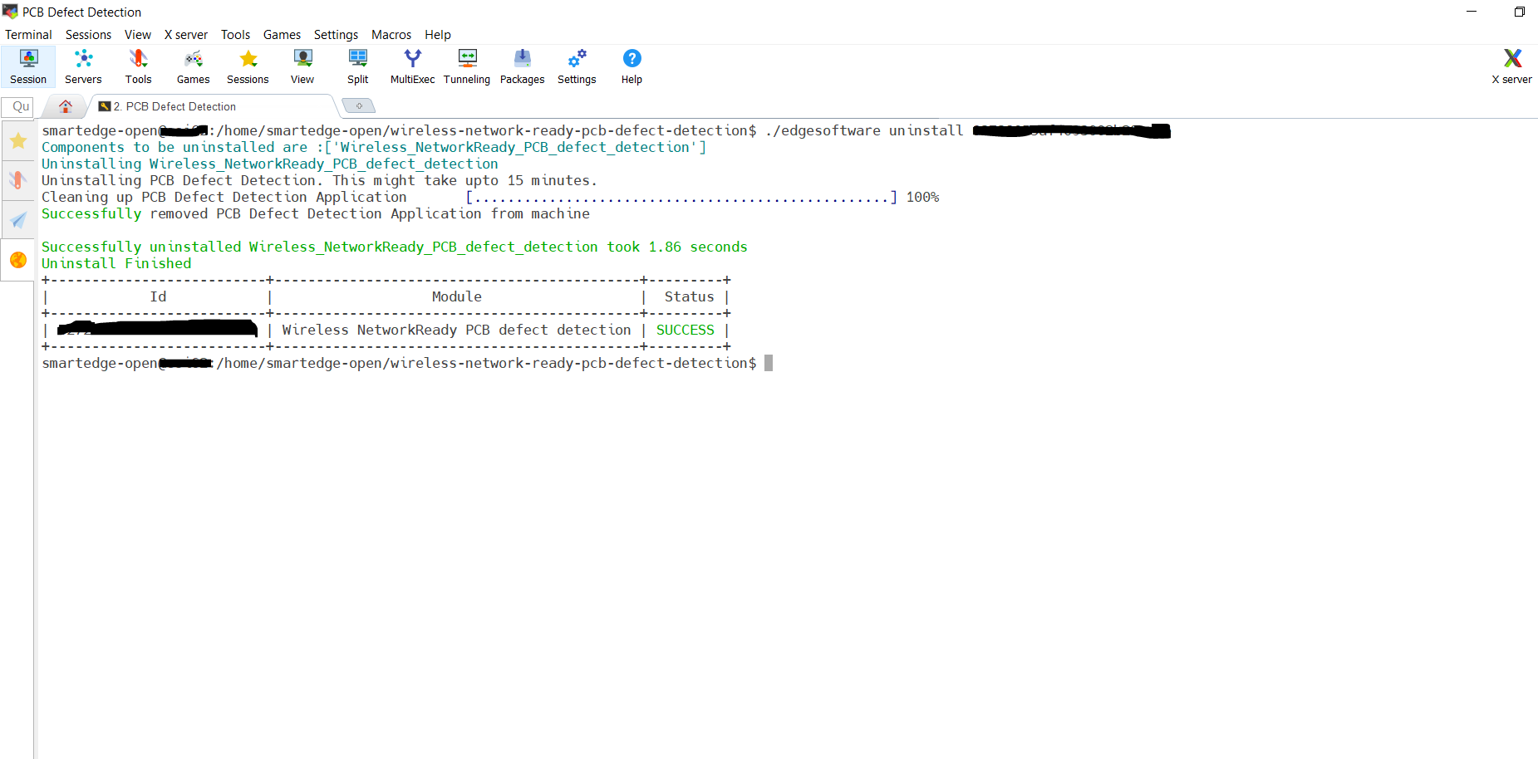This screenshot has width=1538, height=759.
Task: Click the View toolbar icon
Action: 302,66
